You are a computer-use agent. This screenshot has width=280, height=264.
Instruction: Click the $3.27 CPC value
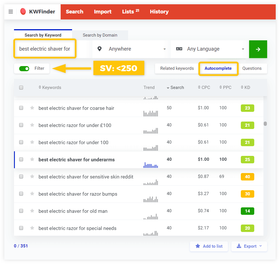pyautogui.click(x=203, y=194)
